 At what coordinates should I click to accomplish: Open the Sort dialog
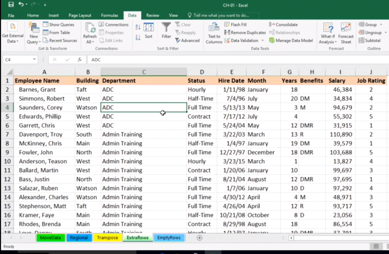click(x=148, y=31)
